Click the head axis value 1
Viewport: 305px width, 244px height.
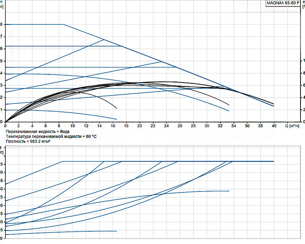click(1, 110)
